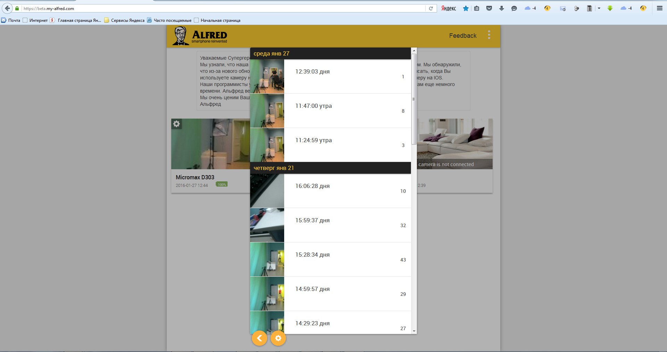Open Micromax D303 camera settings gear
Image resolution: width=667 pixels, height=352 pixels.
[176, 124]
